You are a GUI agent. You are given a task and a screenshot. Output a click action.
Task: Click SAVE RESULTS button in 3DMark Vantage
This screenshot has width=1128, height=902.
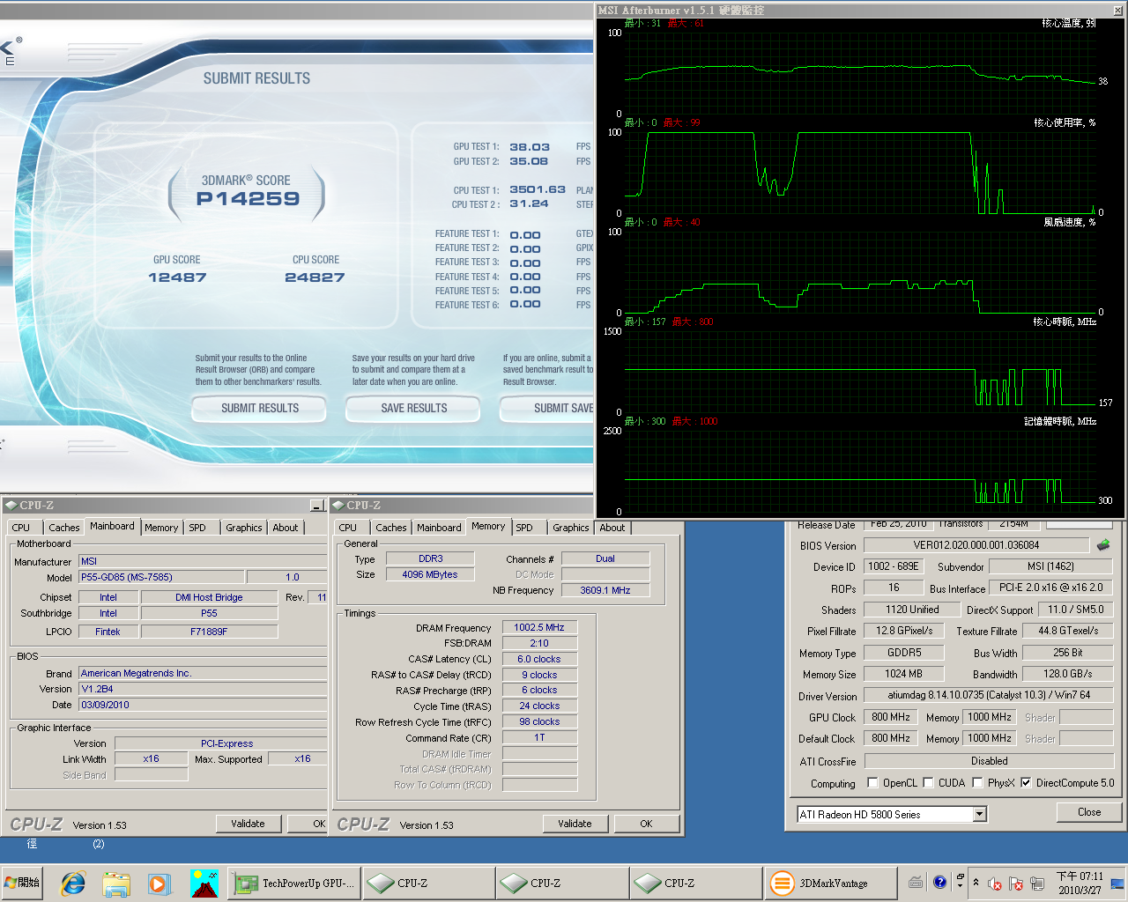pos(414,408)
